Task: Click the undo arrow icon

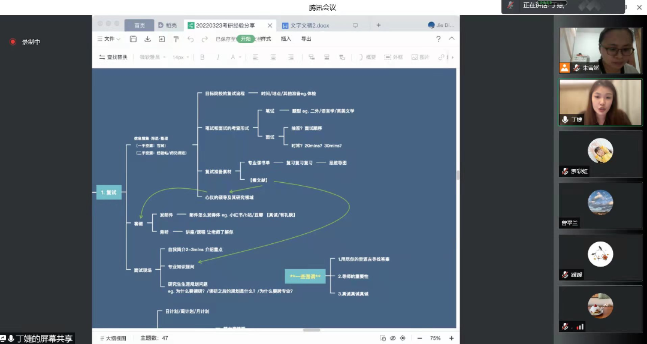Action: [x=191, y=39]
